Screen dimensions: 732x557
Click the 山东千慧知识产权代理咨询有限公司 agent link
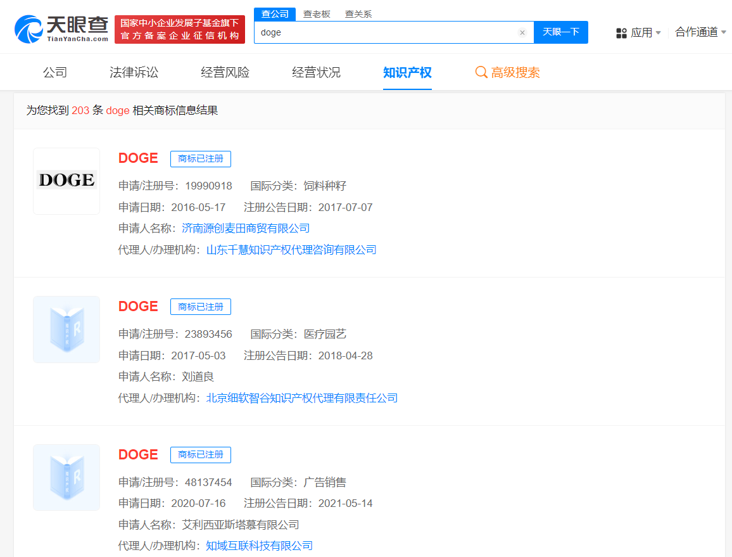click(x=291, y=250)
